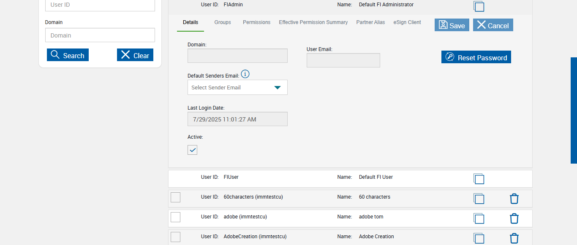Delete the adobe user with trash icon
The height and width of the screenshot is (245, 577).
pos(514,218)
